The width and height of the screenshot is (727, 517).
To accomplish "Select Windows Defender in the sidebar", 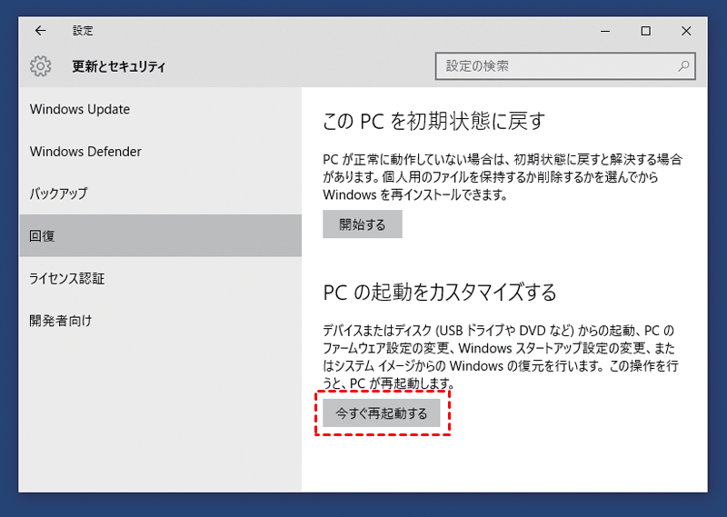I will point(85,151).
